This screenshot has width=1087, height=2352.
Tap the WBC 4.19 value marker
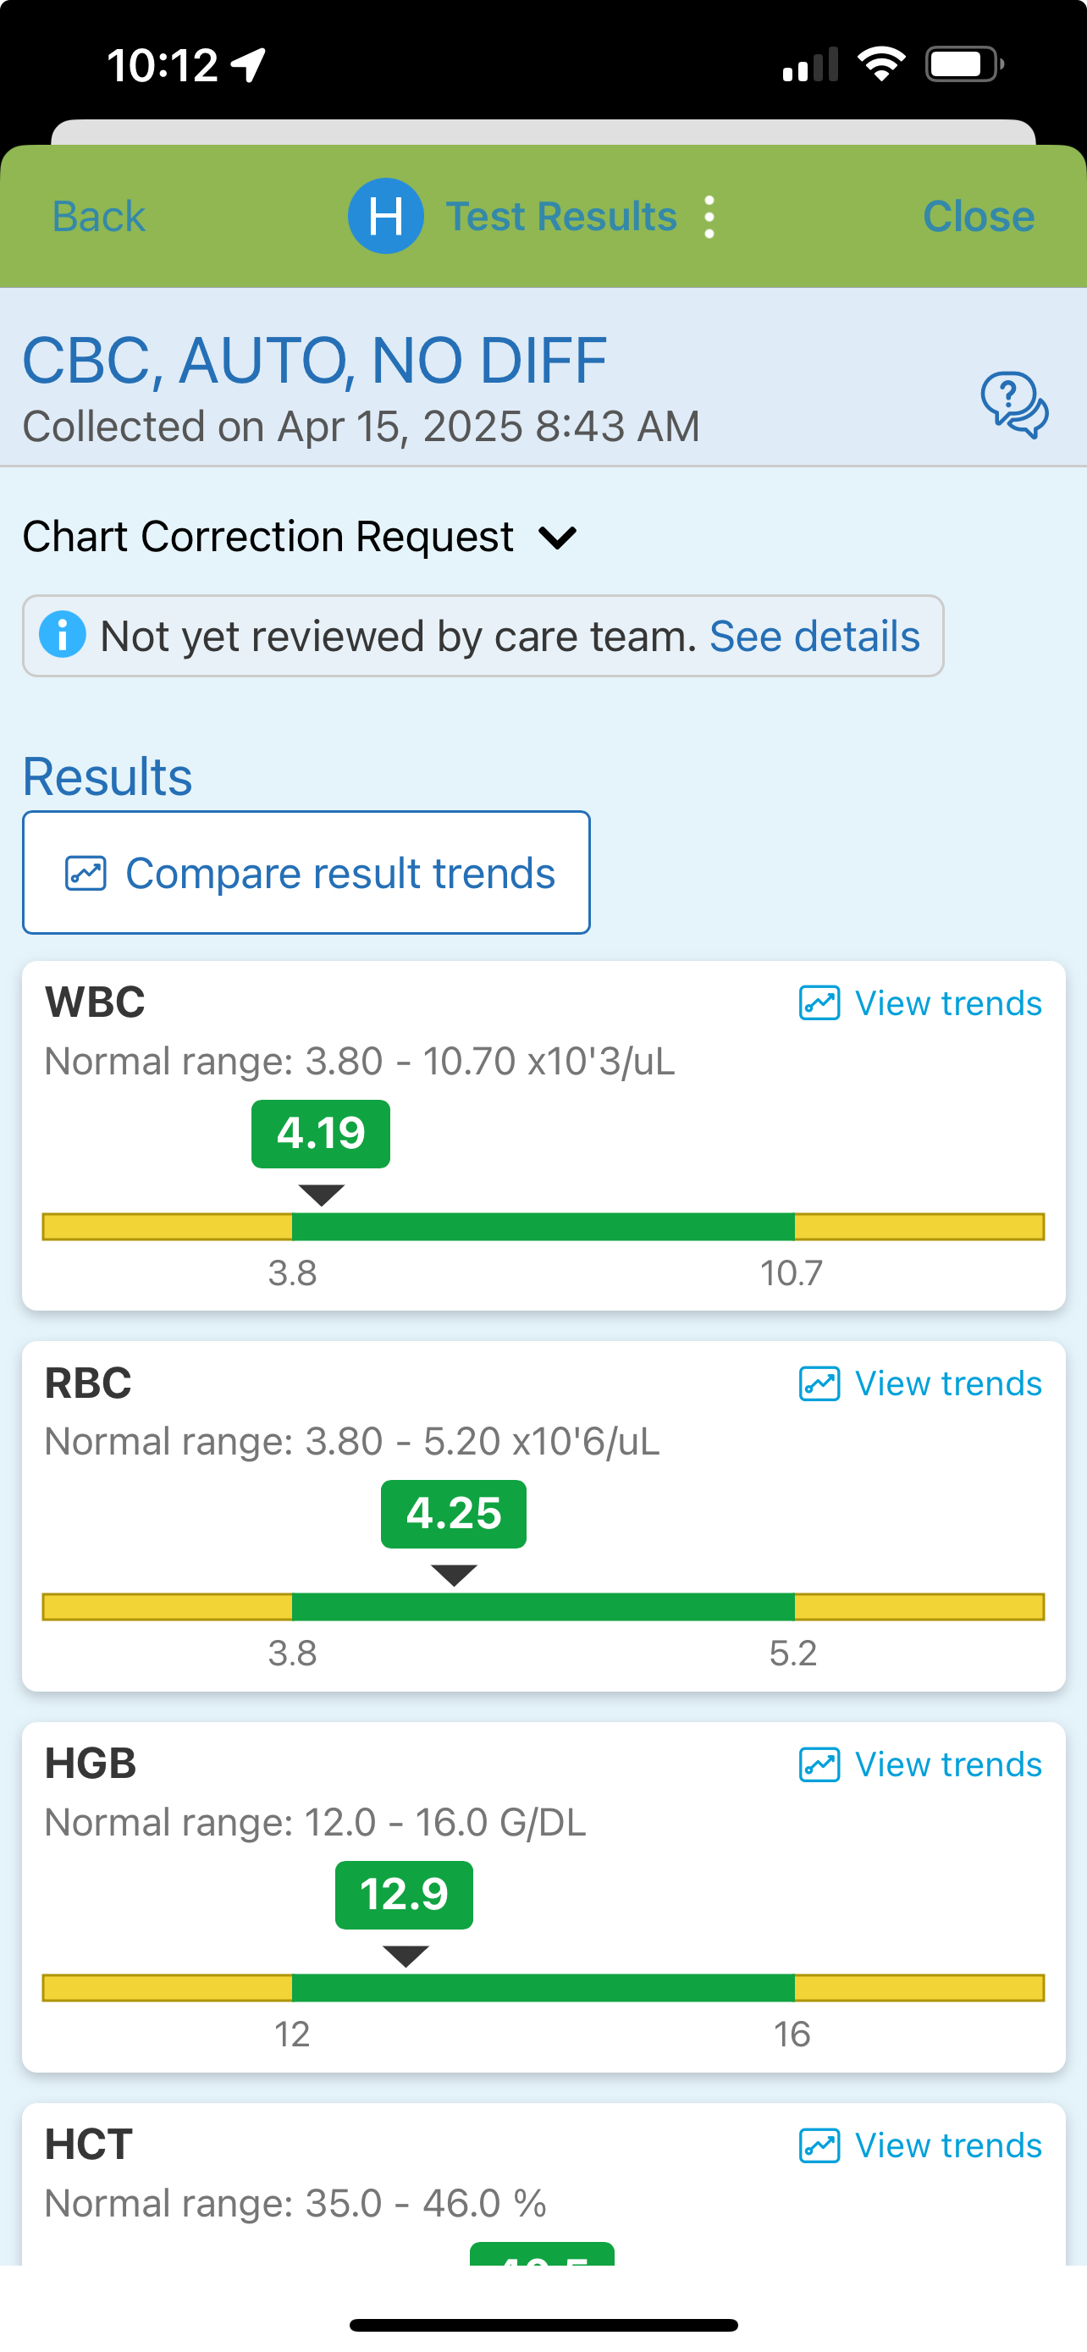(320, 1134)
